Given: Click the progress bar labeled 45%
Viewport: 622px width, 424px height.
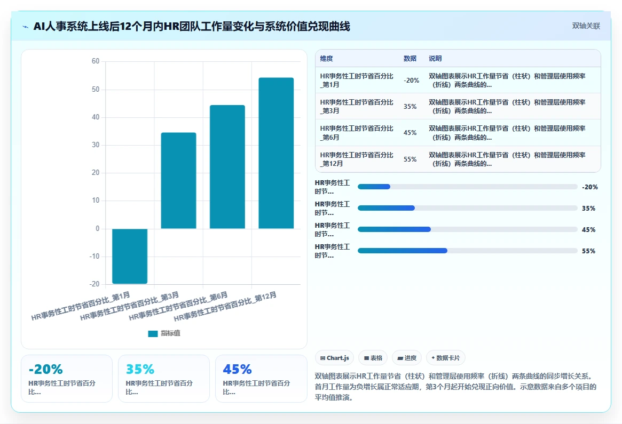Looking at the screenshot, I should 467,229.
